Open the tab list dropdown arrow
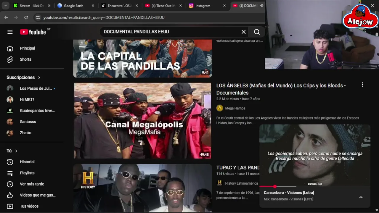 coord(5,6)
